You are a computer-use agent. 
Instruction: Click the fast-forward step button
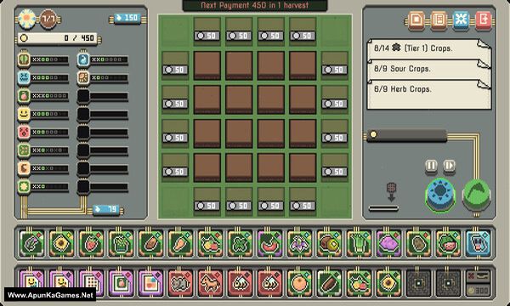(449, 166)
